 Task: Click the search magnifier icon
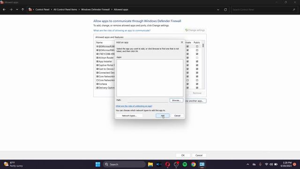coord(294,9)
